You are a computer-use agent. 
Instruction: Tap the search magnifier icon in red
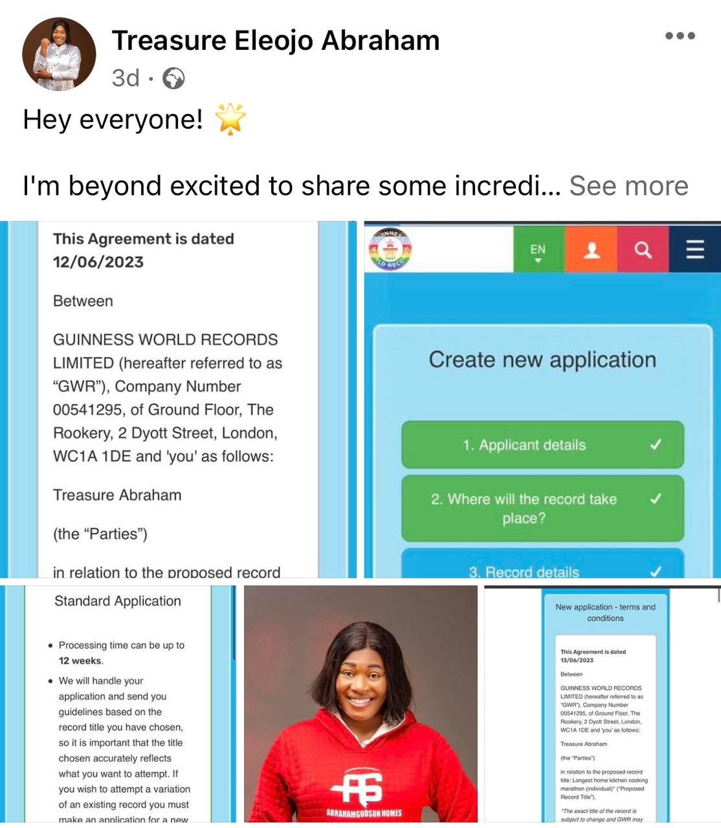(x=643, y=250)
